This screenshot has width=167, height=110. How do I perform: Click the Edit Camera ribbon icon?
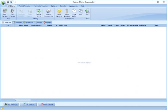click(12, 13)
